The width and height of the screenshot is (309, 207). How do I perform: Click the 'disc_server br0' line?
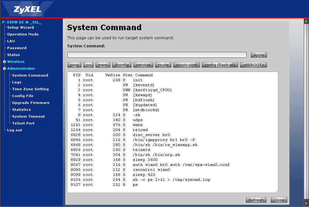click(120, 135)
